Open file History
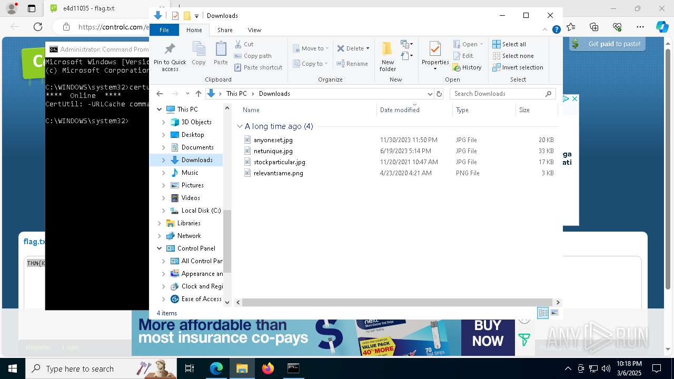This screenshot has width=674, height=379. [x=467, y=67]
